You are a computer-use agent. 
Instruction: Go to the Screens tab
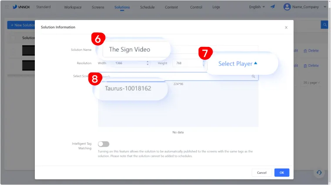click(x=98, y=7)
